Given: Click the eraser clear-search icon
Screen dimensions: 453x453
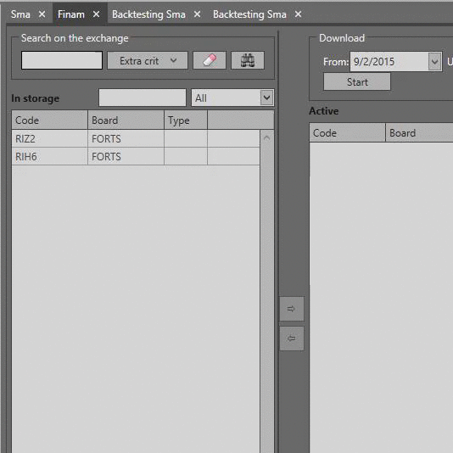Looking at the screenshot, I should (210, 60).
